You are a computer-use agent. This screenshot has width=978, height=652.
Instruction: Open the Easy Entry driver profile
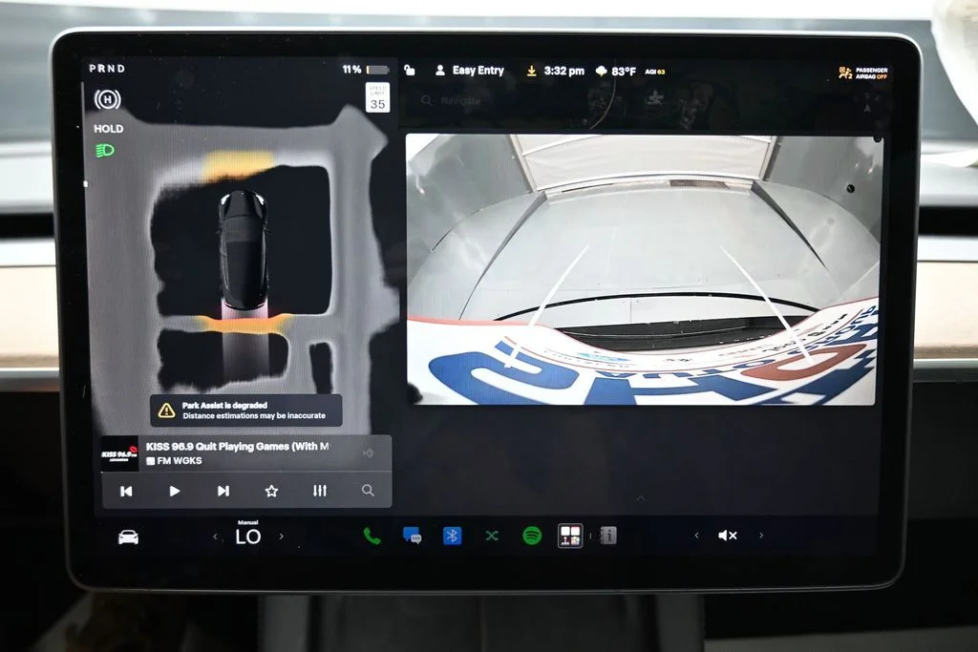pyautogui.click(x=469, y=71)
